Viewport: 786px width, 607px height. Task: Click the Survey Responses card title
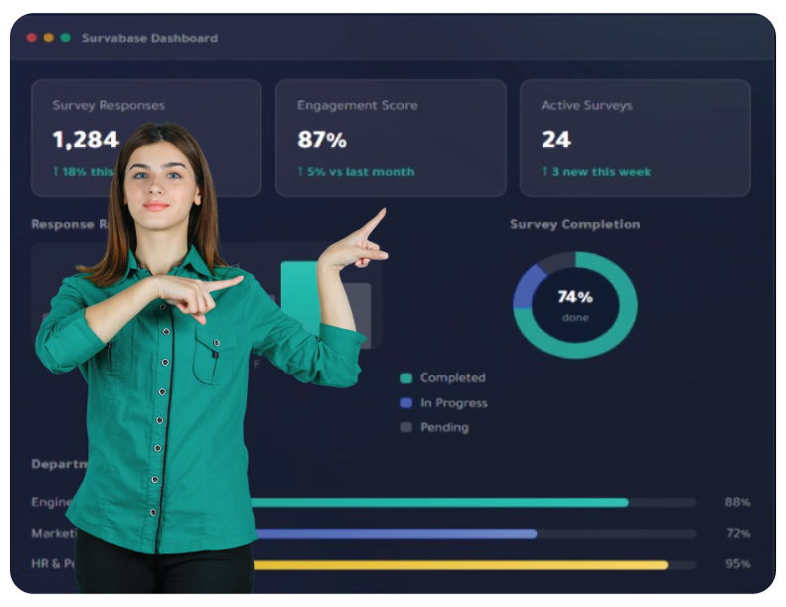[x=108, y=105]
